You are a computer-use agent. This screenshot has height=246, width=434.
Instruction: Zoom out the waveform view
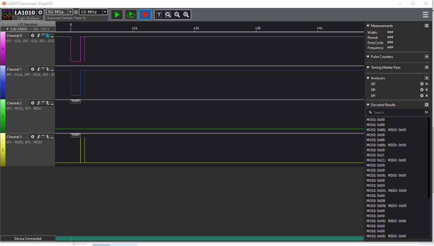177,14
